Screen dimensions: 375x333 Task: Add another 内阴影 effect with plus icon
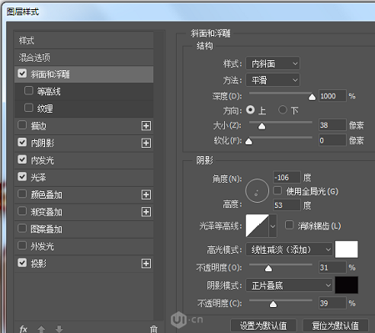[x=146, y=143]
